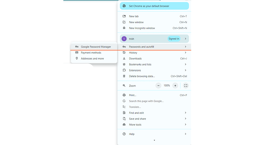Select Payment methods entry
The width and height of the screenshot is (258, 145).
pyautogui.click(x=94, y=53)
